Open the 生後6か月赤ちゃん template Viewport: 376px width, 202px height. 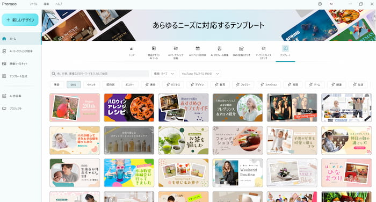pyautogui.click(x=75, y=173)
